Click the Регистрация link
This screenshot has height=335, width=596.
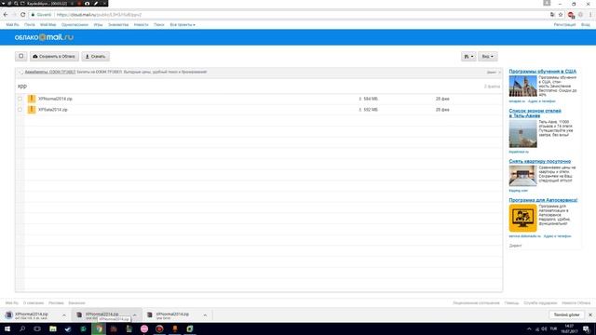pyautogui.click(x=564, y=25)
